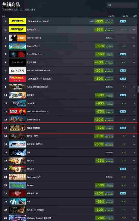139x221 pixels.
Task: Click the Stardew Valley capsule image
Action: pos(17,46)
